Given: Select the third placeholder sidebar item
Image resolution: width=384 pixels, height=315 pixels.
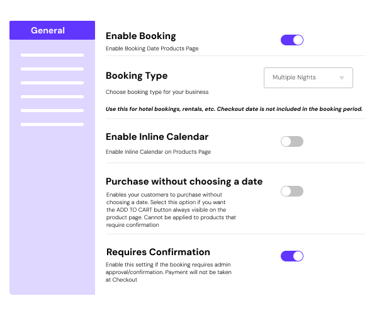Looking at the screenshot, I should [x=52, y=83].
